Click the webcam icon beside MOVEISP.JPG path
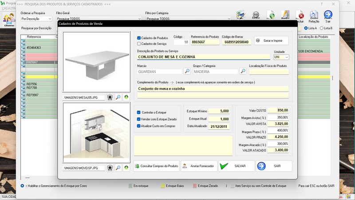 click(x=110, y=168)
